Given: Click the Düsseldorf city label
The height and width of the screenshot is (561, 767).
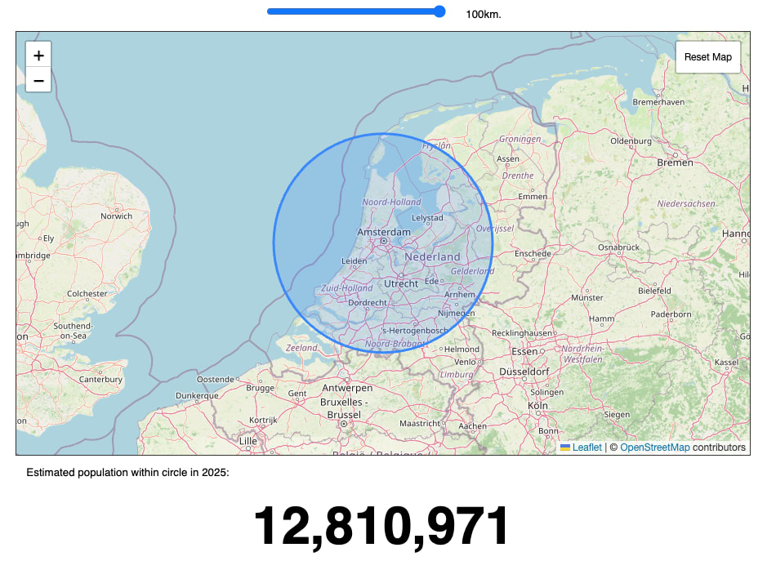Looking at the screenshot, I should (x=524, y=372).
